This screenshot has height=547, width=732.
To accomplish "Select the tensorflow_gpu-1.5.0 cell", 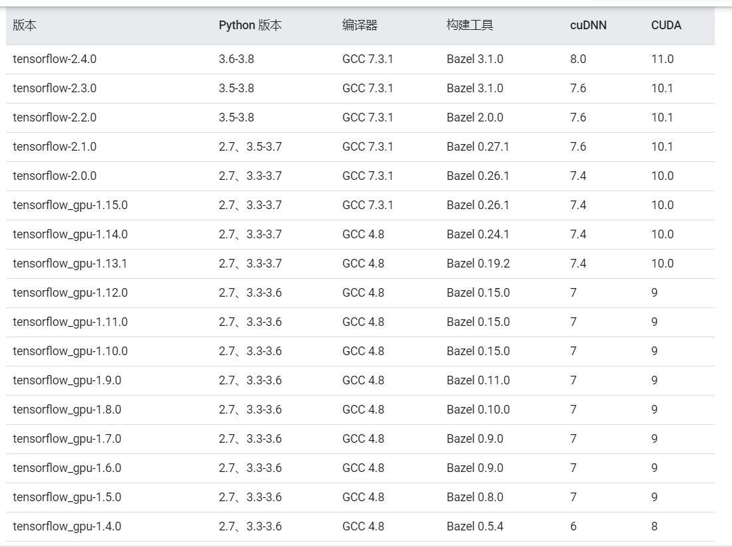I will pyautogui.click(x=67, y=497).
